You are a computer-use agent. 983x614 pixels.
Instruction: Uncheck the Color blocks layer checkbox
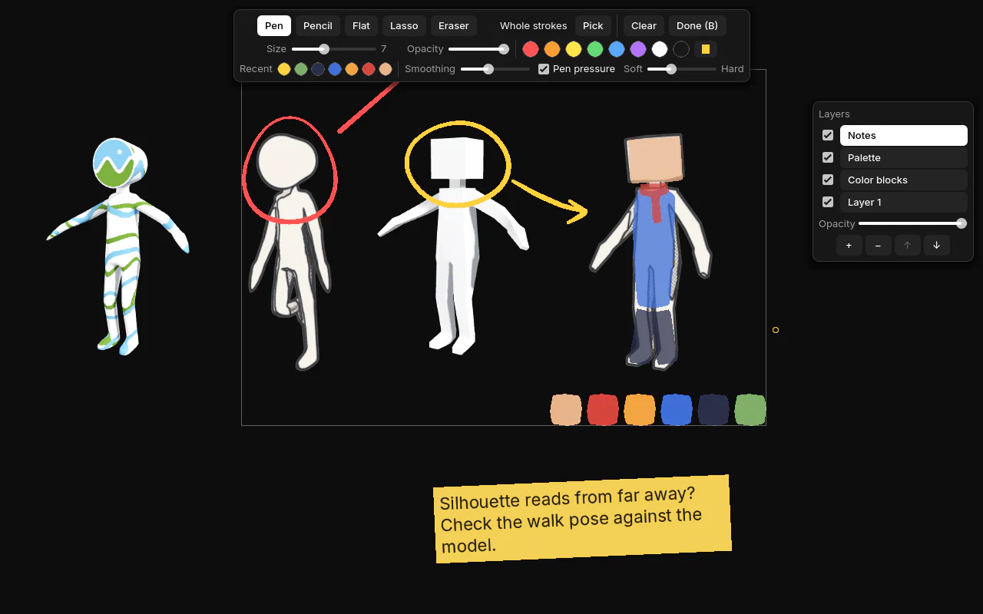tap(828, 180)
